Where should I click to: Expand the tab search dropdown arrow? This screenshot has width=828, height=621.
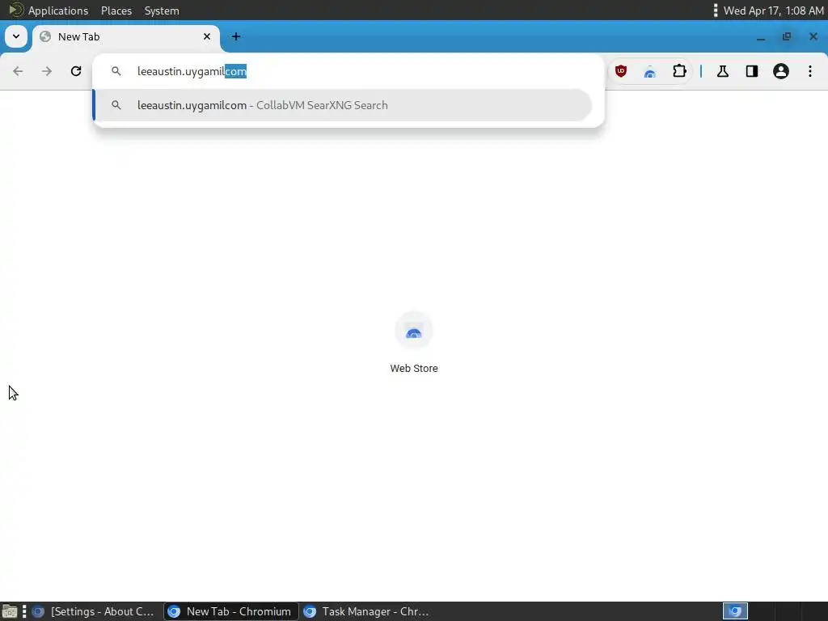(16, 36)
